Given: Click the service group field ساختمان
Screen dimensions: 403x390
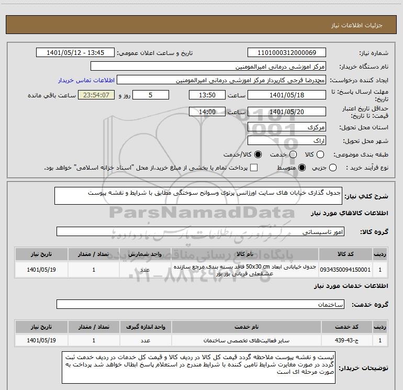Looking at the screenshot, I should [200, 304].
